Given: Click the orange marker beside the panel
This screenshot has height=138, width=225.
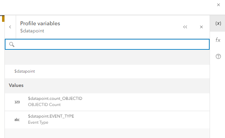Looking at the screenshot, I should (3, 18).
